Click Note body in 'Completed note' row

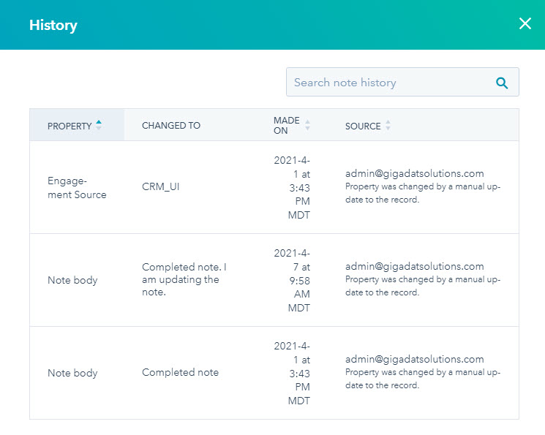pyautogui.click(x=72, y=373)
